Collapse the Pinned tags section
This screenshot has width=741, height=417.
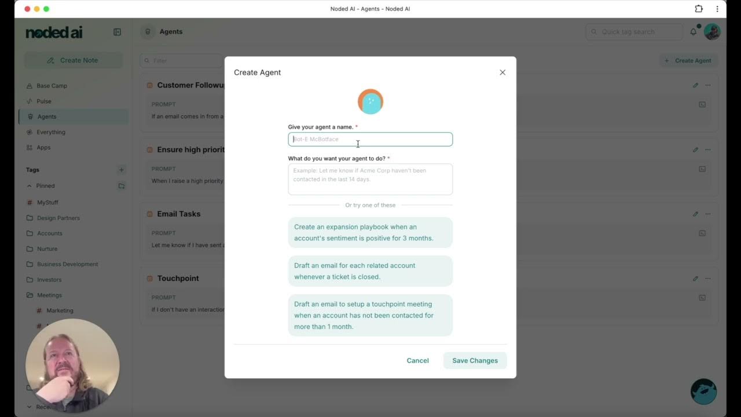(30, 186)
